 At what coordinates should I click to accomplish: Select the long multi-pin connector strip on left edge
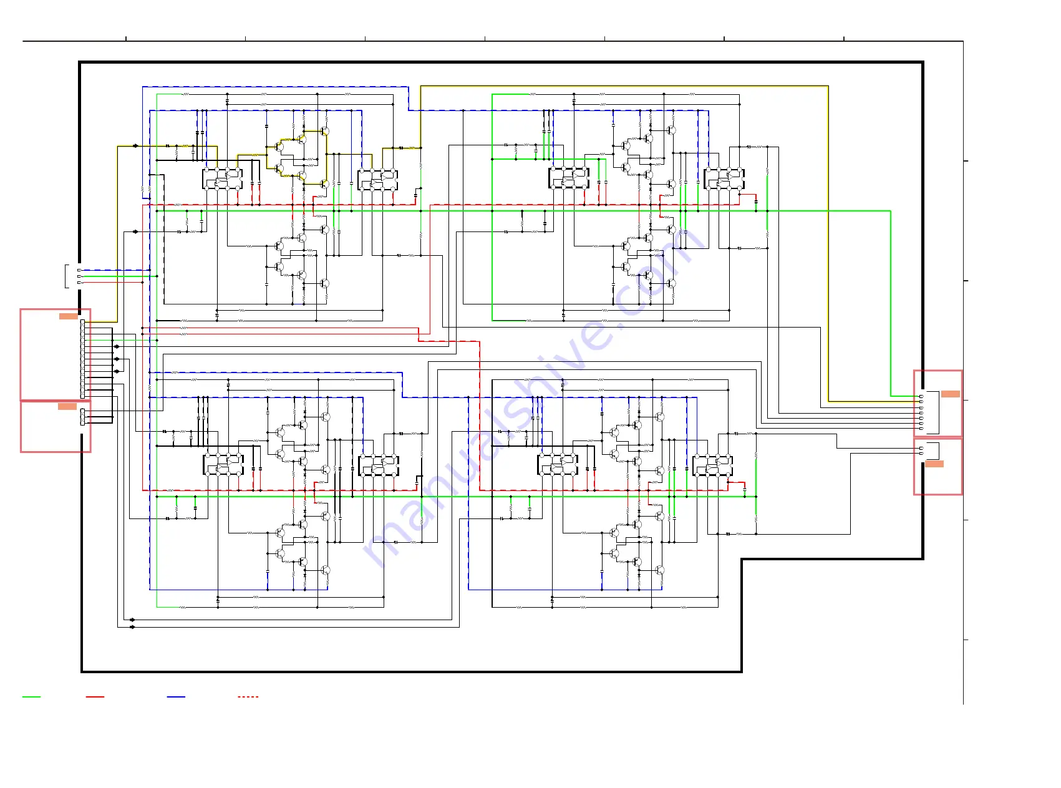[x=82, y=359]
